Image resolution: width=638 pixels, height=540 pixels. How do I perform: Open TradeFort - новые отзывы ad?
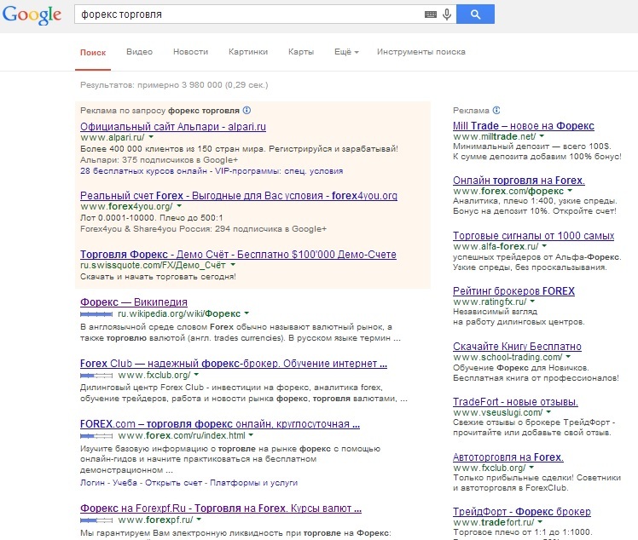pyautogui.click(x=515, y=402)
